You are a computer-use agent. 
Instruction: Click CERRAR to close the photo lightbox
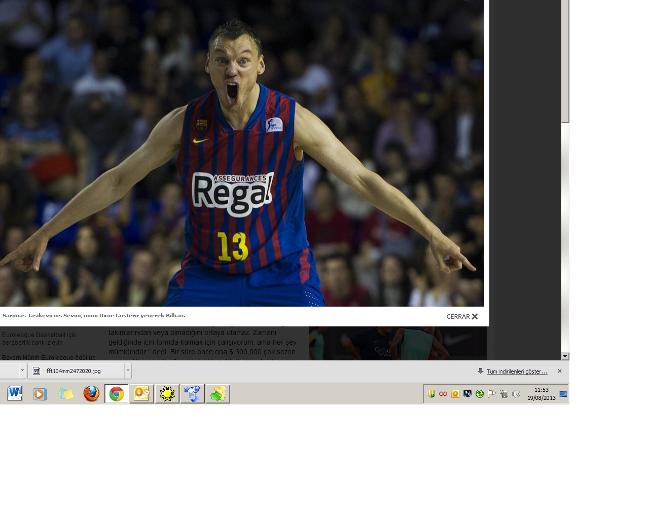[x=462, y=316]
